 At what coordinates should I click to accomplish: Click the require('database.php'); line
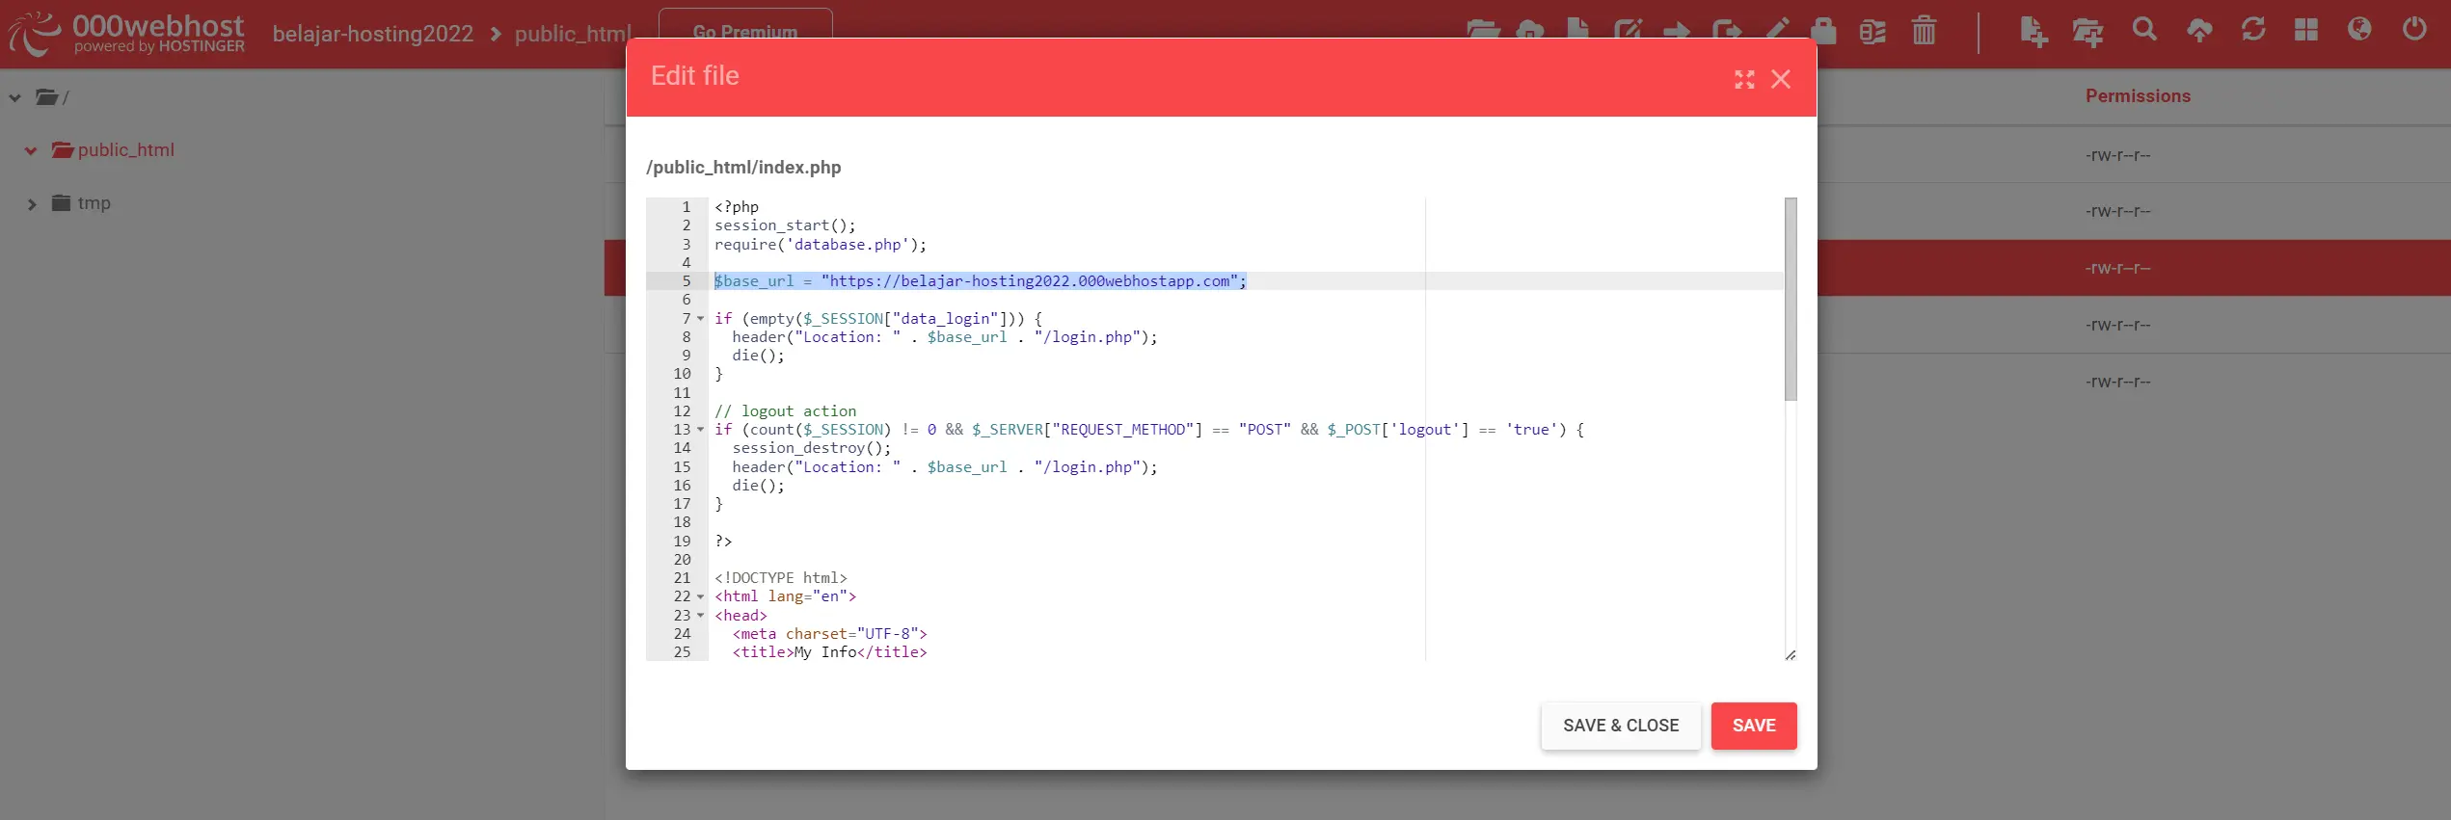[x=821, y=245]
